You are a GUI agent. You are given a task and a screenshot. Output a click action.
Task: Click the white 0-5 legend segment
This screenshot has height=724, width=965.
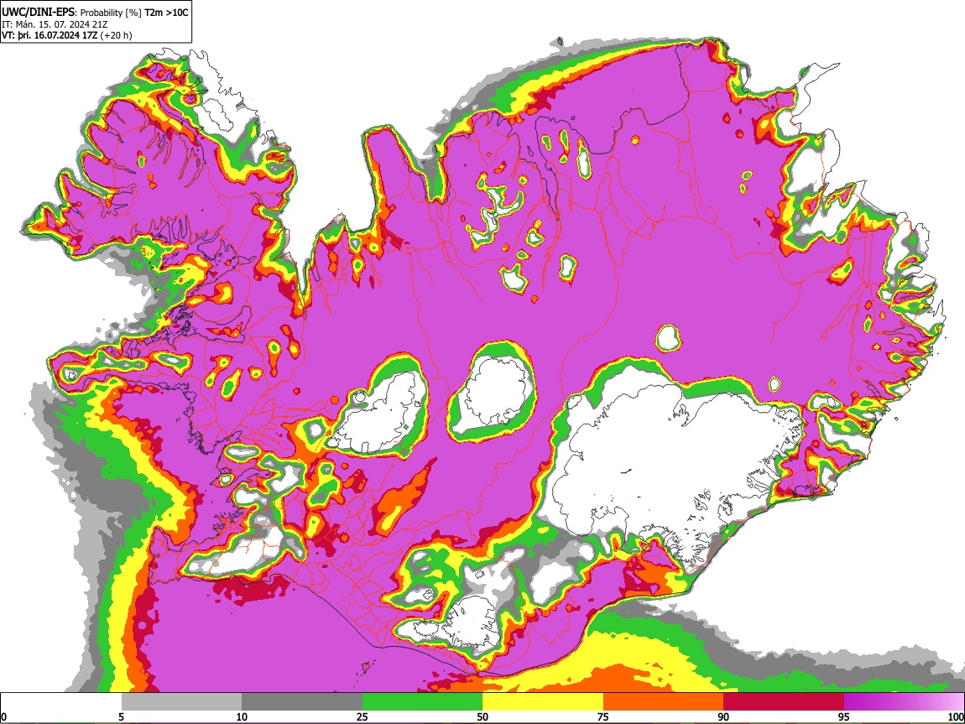point(61,701)
